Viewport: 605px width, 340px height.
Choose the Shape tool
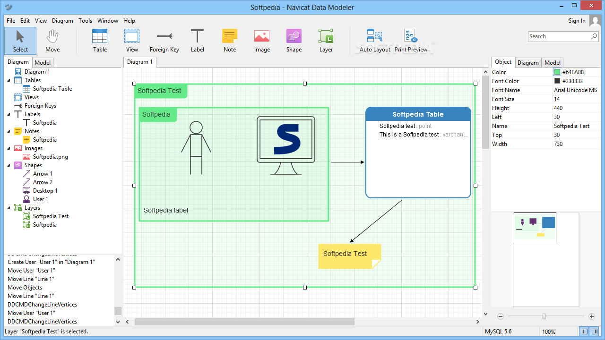(x=294, y=41)
